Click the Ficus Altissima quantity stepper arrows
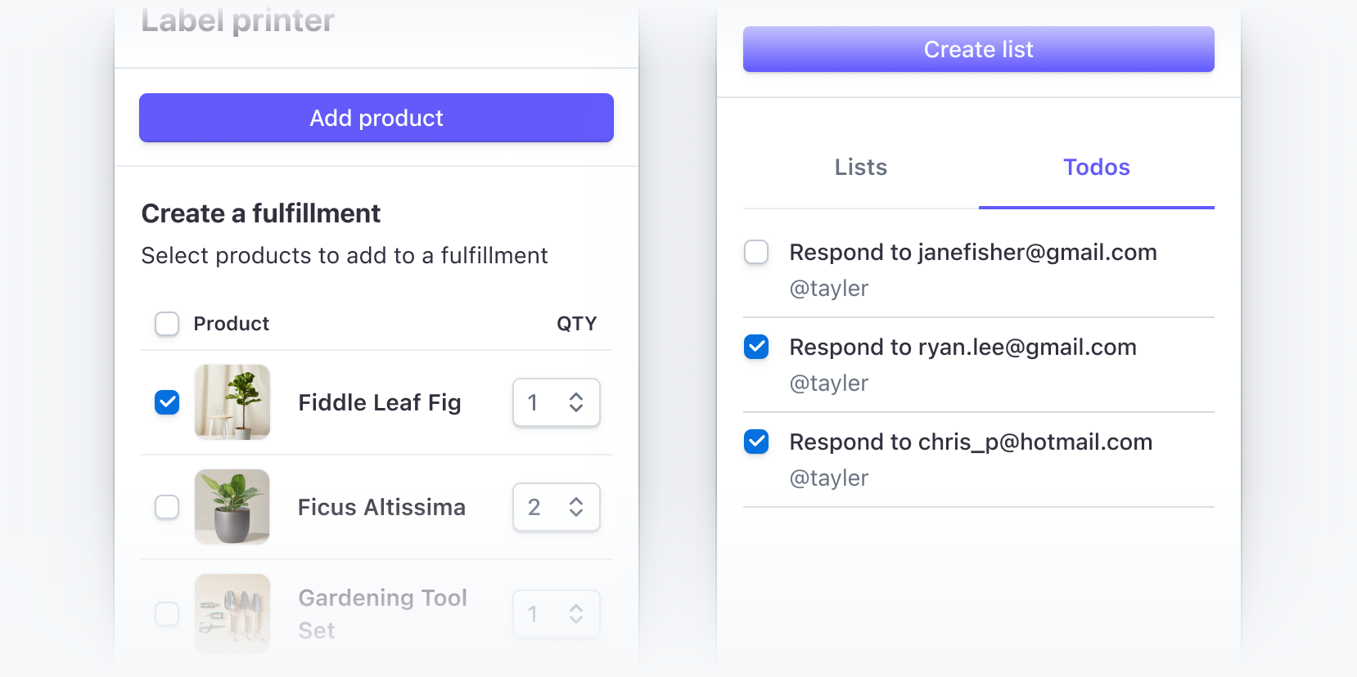 (576, 507)
